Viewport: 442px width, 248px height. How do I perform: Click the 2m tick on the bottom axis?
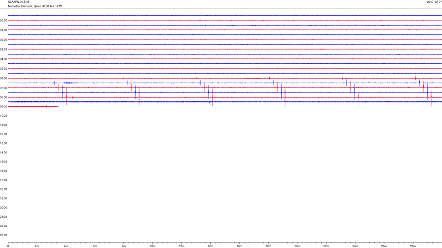click(37, 246)
